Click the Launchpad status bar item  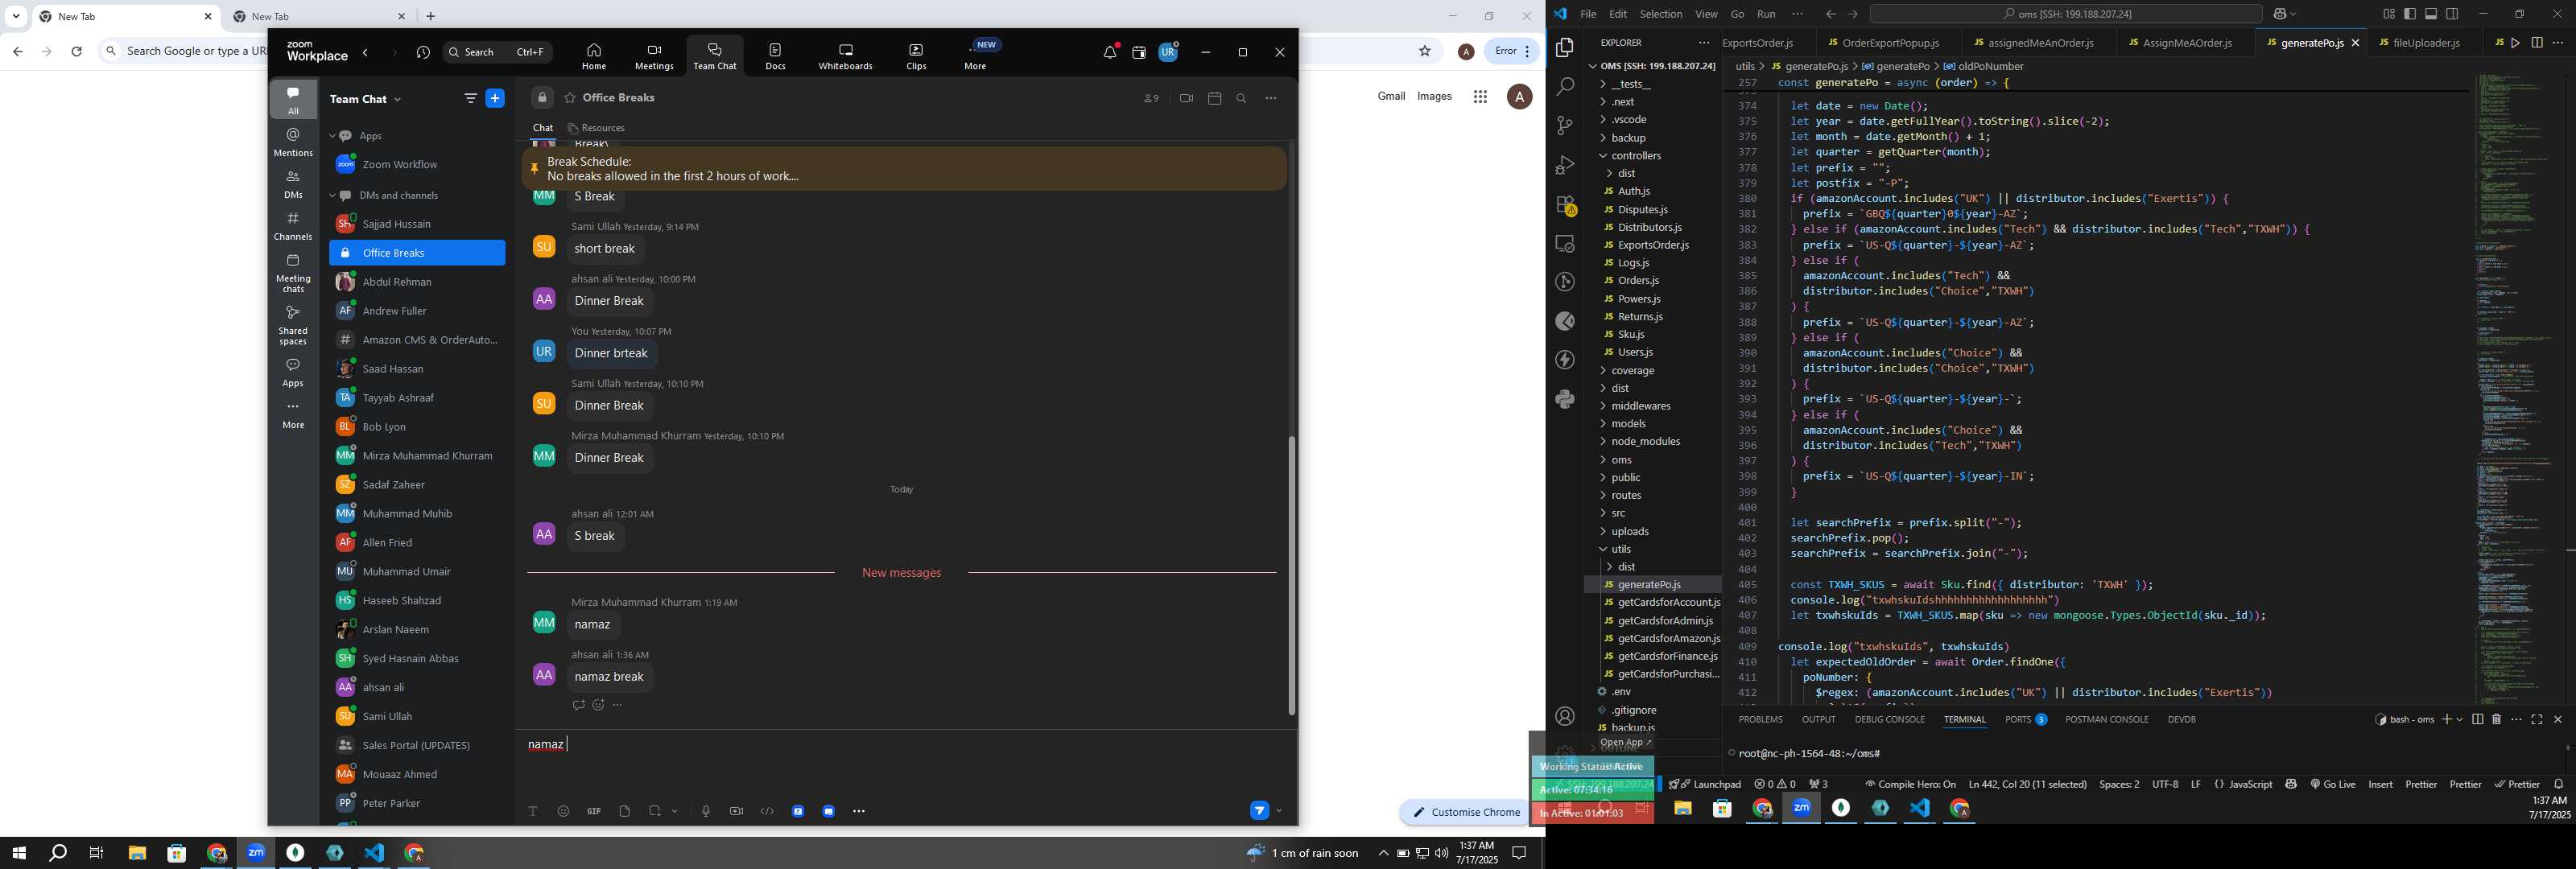1705,784
